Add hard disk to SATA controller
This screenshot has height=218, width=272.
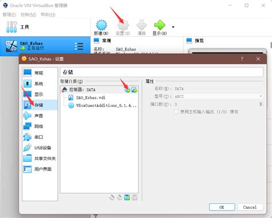pos(134,90)
